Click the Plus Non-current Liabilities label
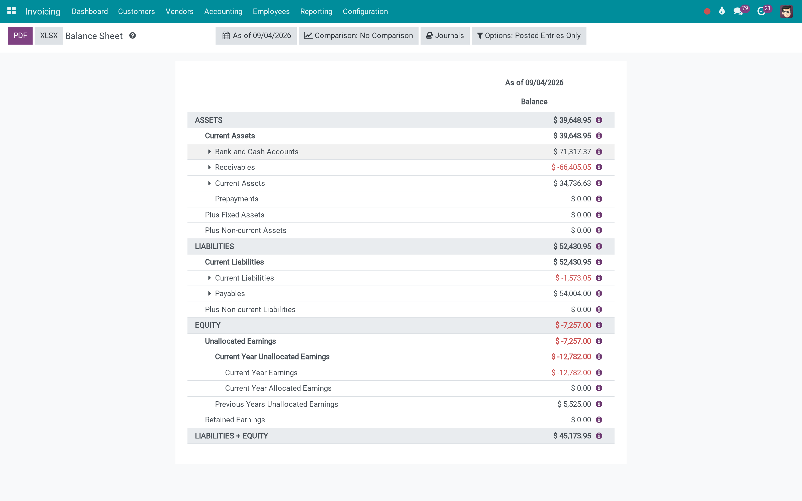The width and height of the screenshot is (802, 501). coord(250,309)
